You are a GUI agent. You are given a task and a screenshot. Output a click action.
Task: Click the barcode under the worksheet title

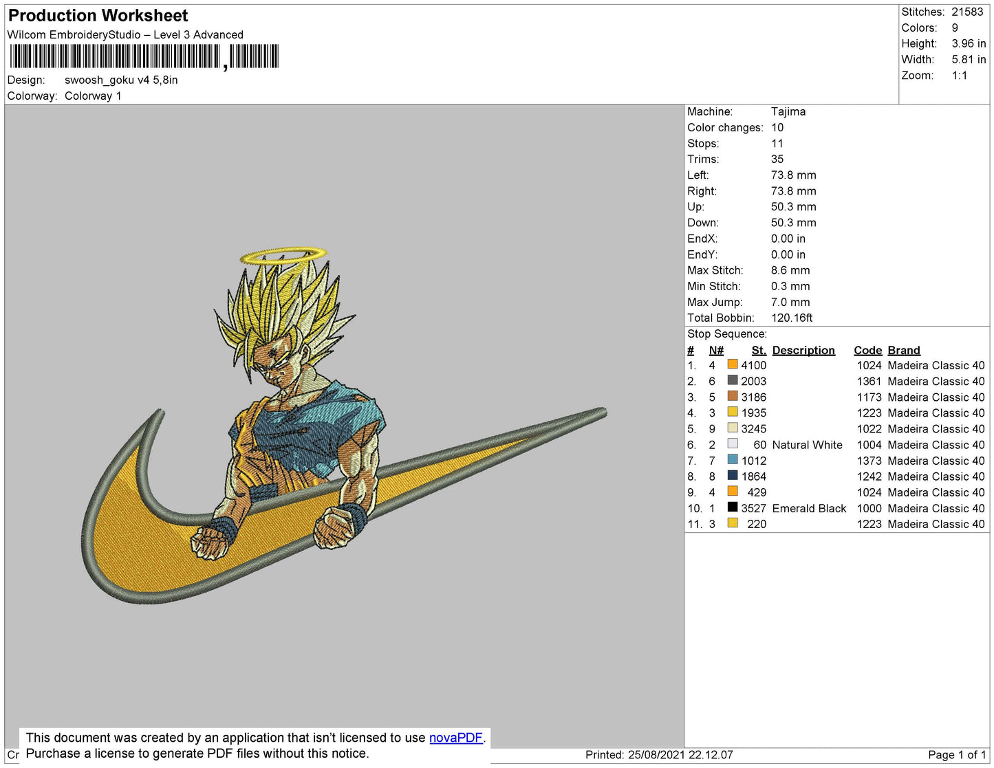pos(144,56)
